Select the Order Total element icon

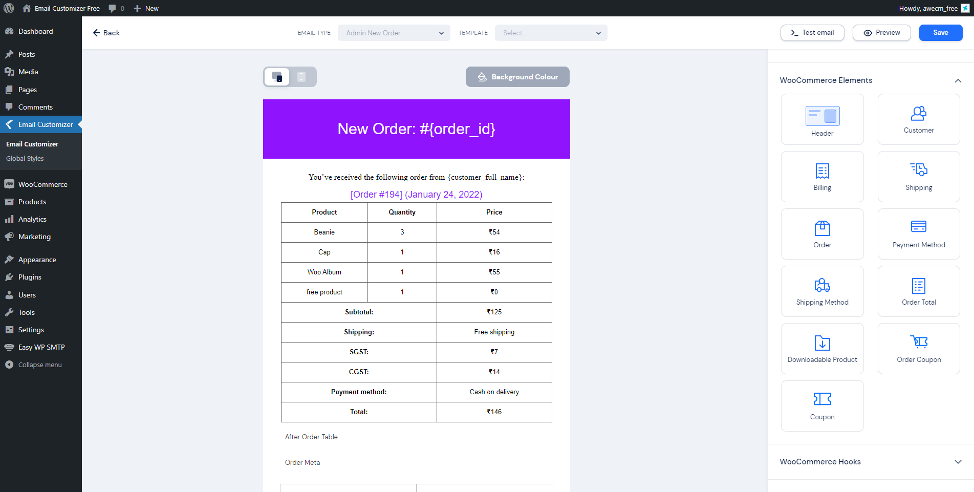click(x=919, y=286)
